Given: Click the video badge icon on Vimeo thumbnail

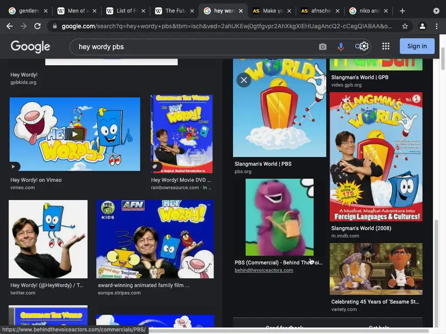Looking at the screenshot, I should click(x=13, y=167).
